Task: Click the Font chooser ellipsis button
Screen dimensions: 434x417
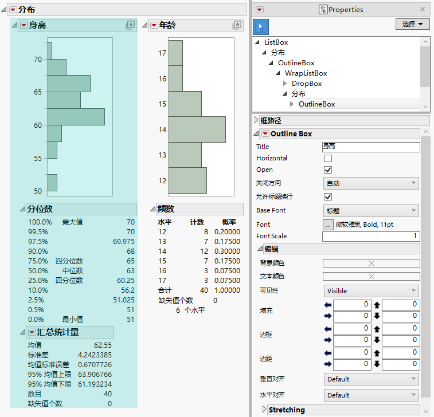Action: [x=328, y=225]
